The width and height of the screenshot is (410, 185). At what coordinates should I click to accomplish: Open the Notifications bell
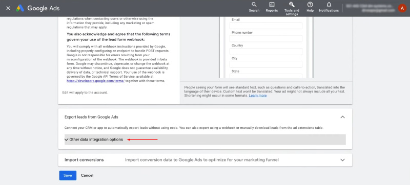click(x=329, y=7)
